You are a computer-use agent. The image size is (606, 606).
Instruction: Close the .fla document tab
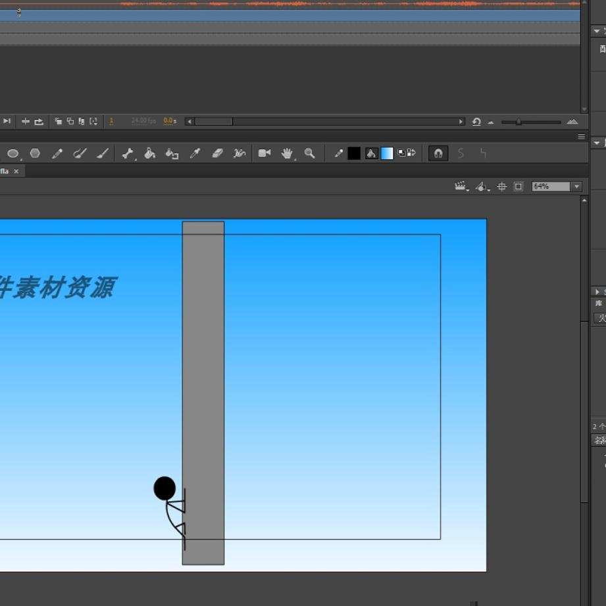(16, 171)
